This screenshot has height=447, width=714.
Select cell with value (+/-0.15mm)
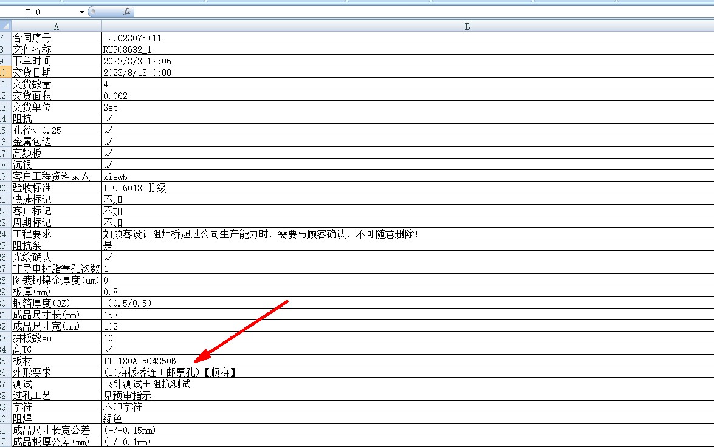coord(408,430)
